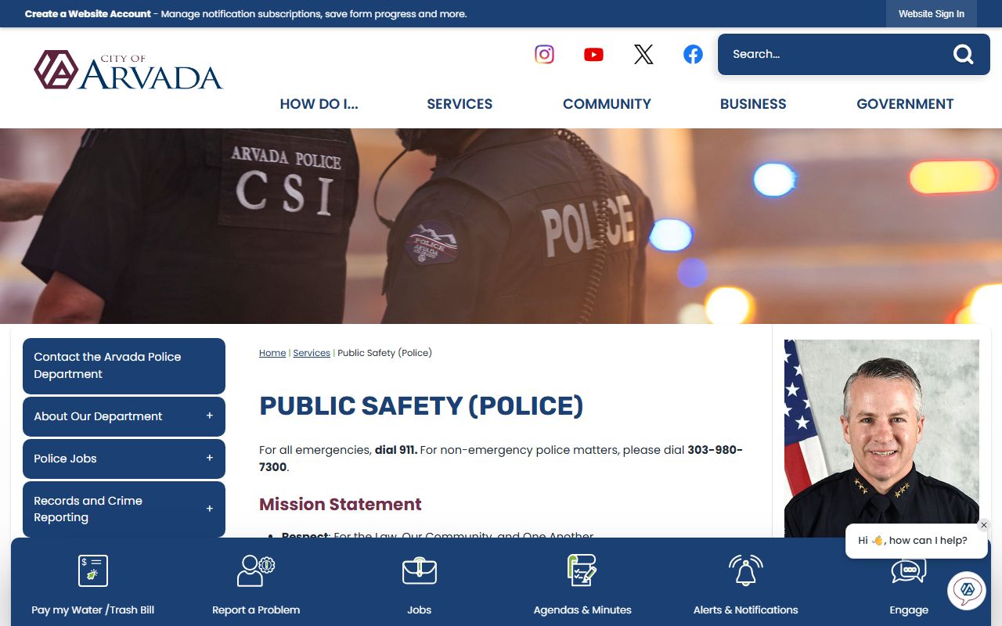Open the Government navigation menu
1002x626 pixels.
[905, 104]
